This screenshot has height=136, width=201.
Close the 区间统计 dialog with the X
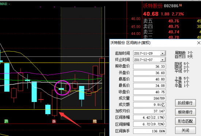coord(199,43)
